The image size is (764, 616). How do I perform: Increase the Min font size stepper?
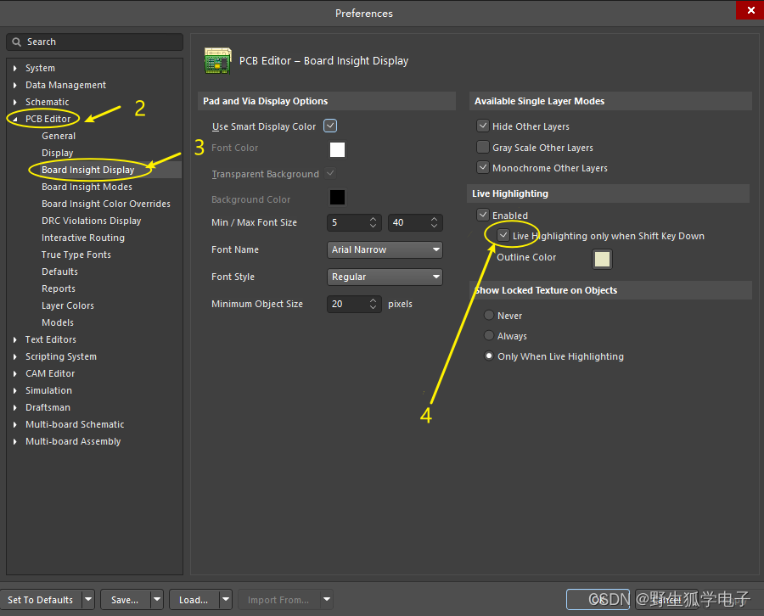[373, 219]
